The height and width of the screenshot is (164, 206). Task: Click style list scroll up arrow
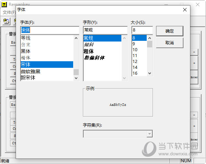click(x=124, y=38)
